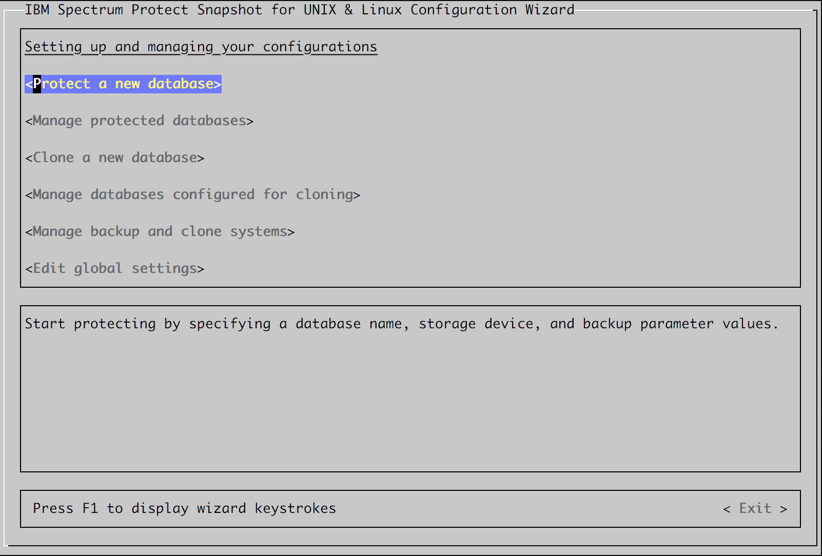Click the "Press F1 to display wizard keystrokes" hint
Image resolution: width=822 pixels, height=556 pixels.
[184, 508]
